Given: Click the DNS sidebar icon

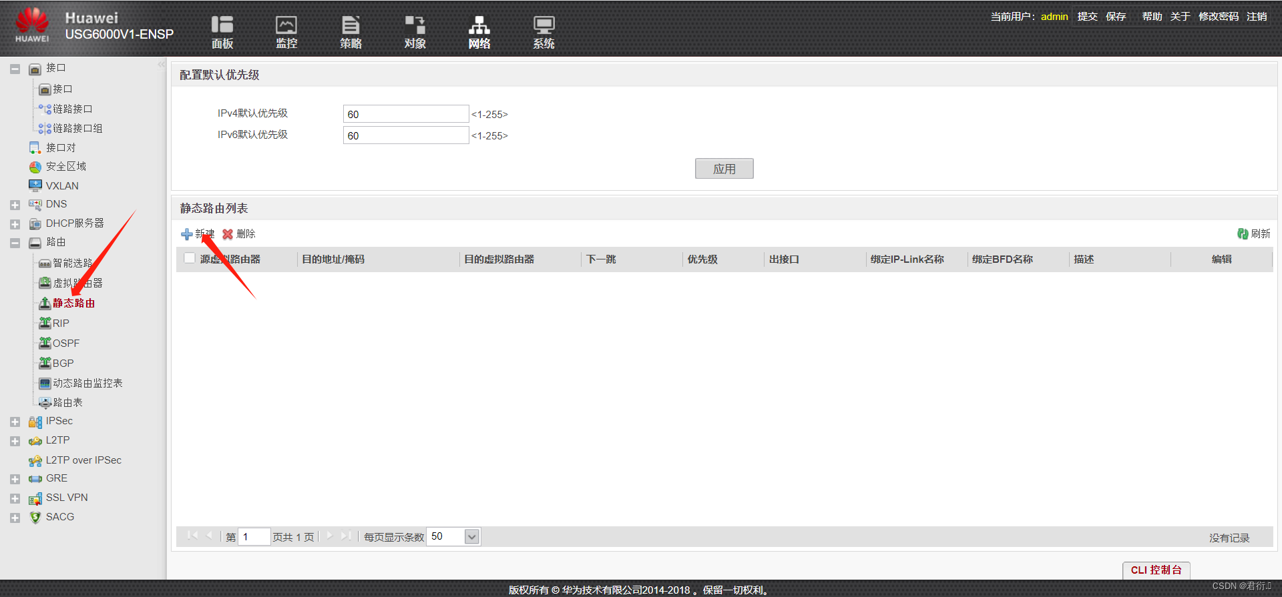Looking at the screenshot, I should coord(35,204).
